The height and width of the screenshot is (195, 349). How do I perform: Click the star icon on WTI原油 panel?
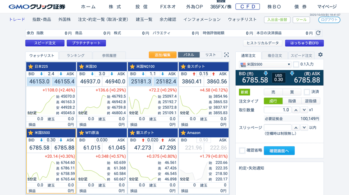(x=81, y=133)
